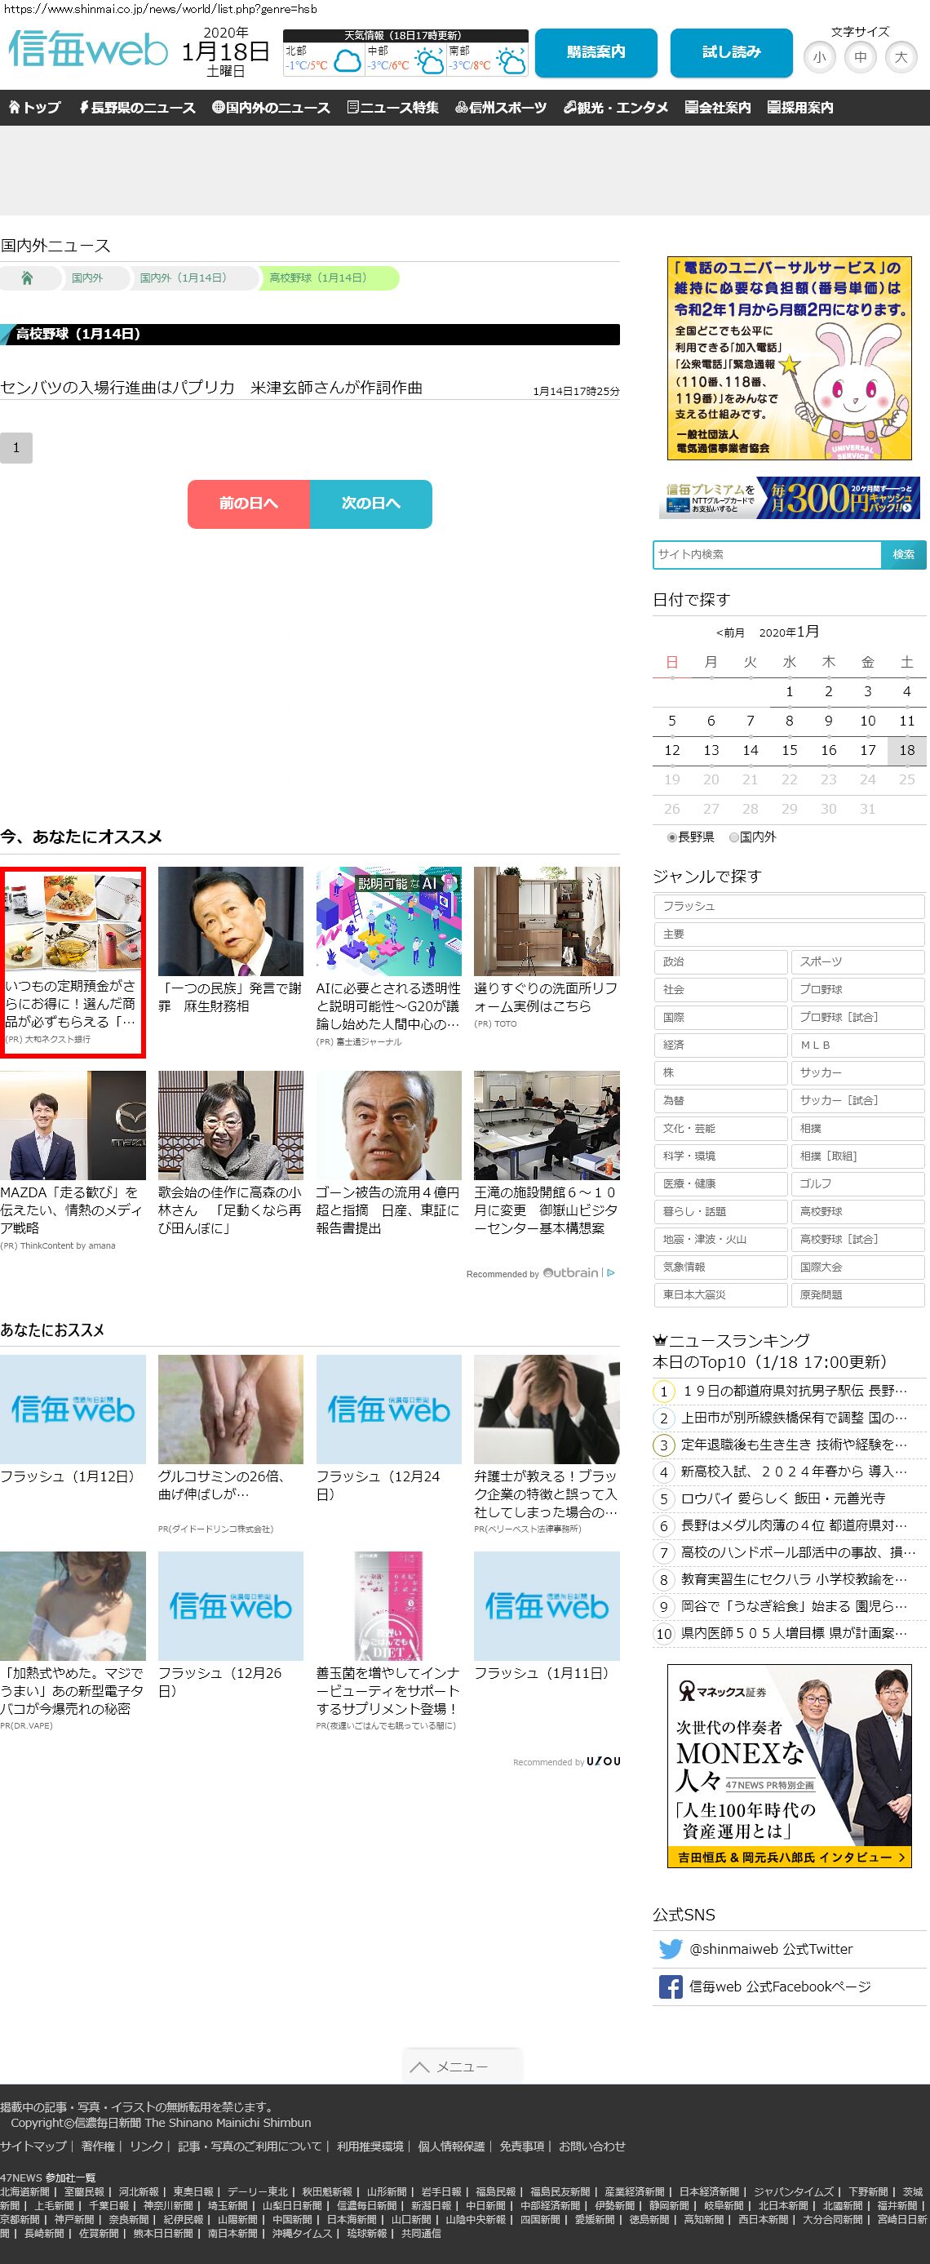Set font size to small (小)
This screenshot has height=2264, width=930.
(818, 57)
